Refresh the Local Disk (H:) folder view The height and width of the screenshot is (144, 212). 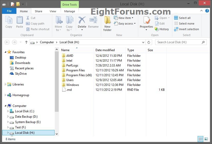point(149,42)
